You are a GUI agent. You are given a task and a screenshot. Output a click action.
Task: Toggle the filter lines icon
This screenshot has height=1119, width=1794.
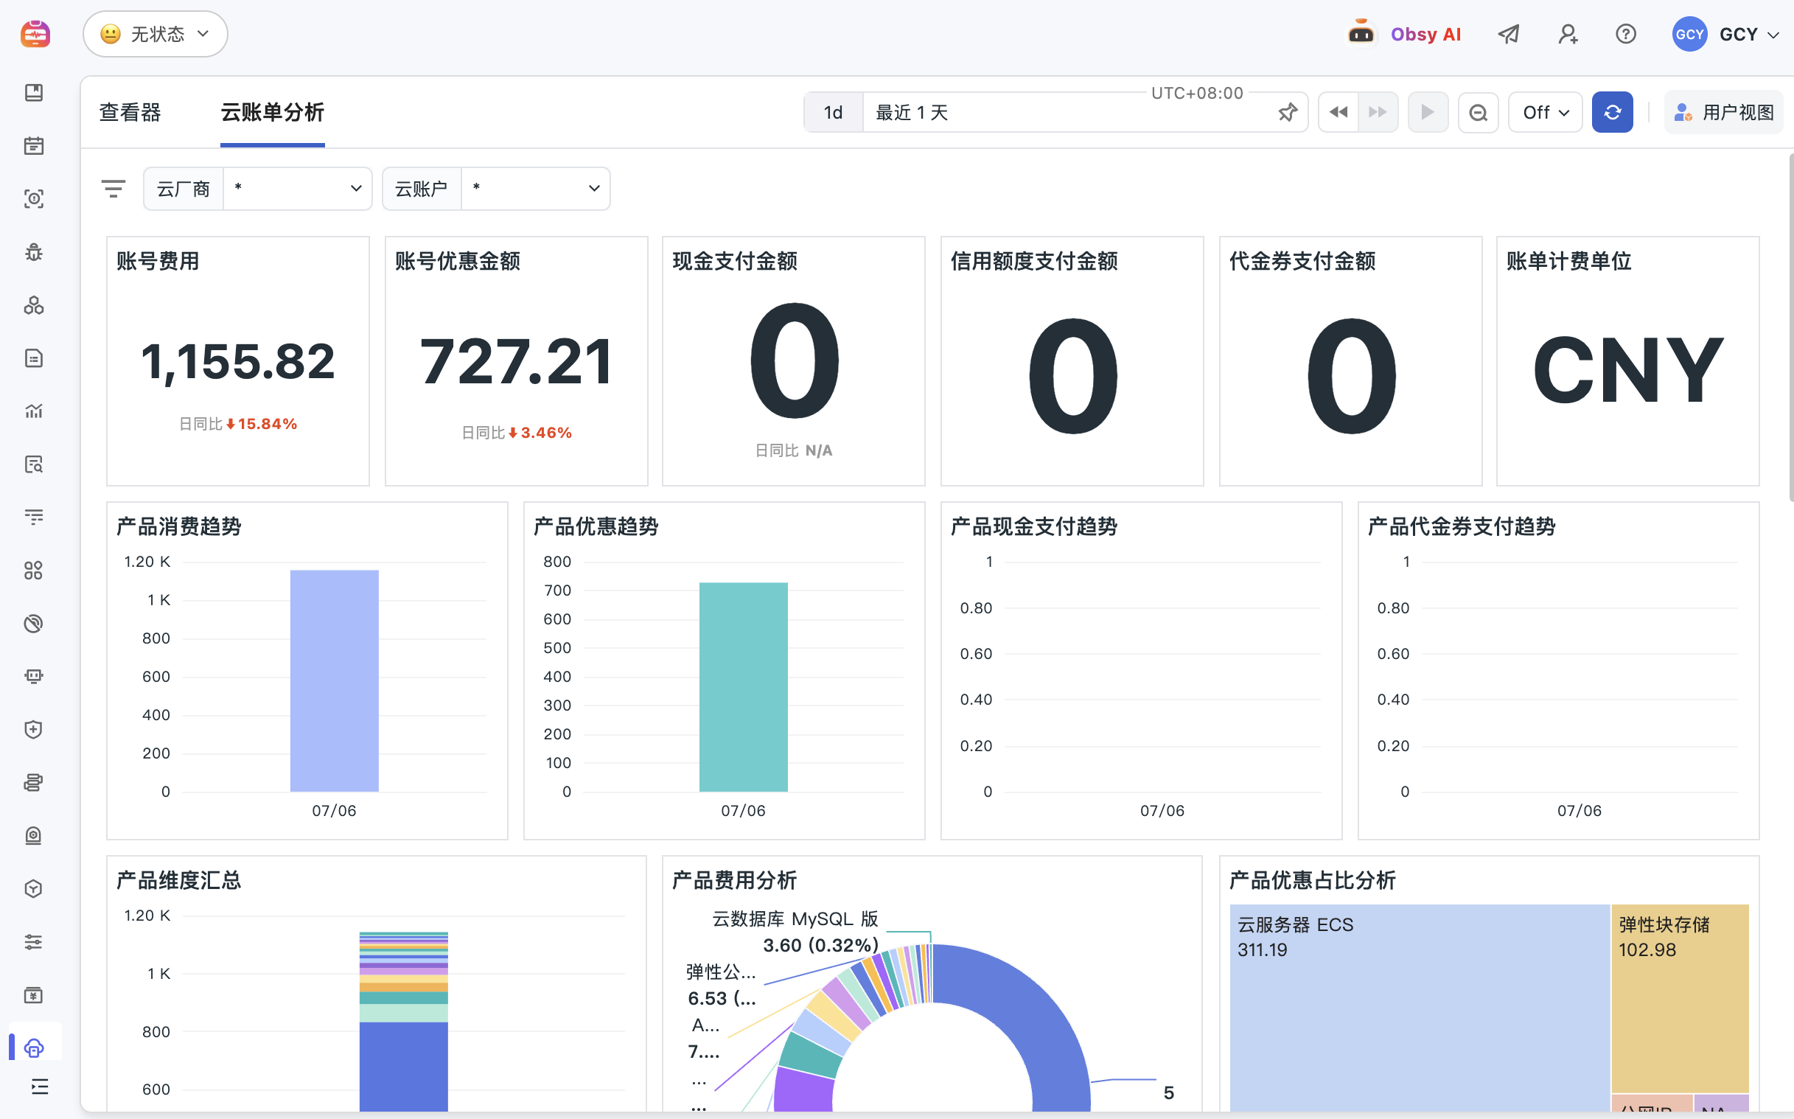pyautogui.click(x=114, y=189)
